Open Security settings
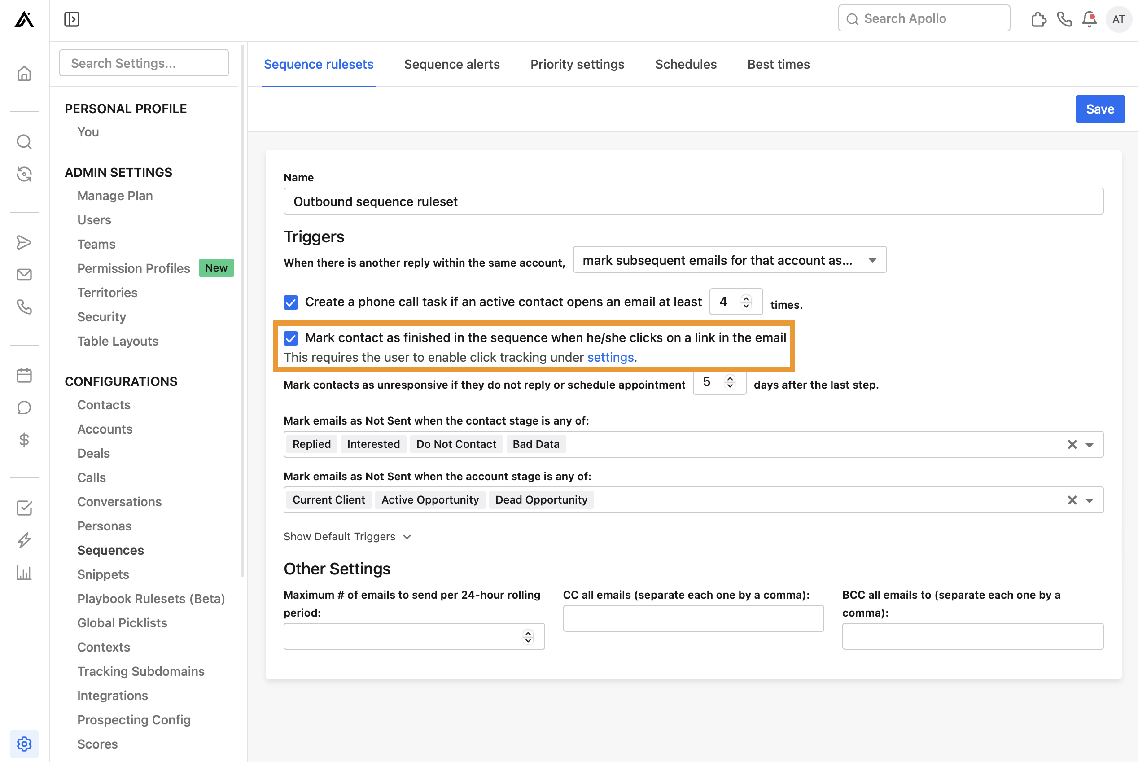This screenshot has width=1138, height=762. coord(101,317)
